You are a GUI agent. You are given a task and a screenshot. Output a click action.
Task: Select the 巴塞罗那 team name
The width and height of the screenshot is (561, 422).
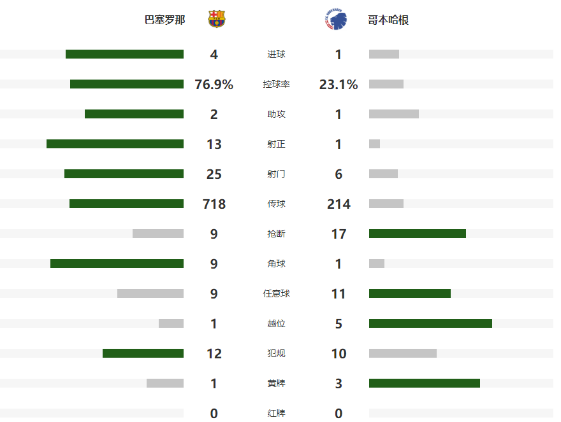tap(165, 20)
